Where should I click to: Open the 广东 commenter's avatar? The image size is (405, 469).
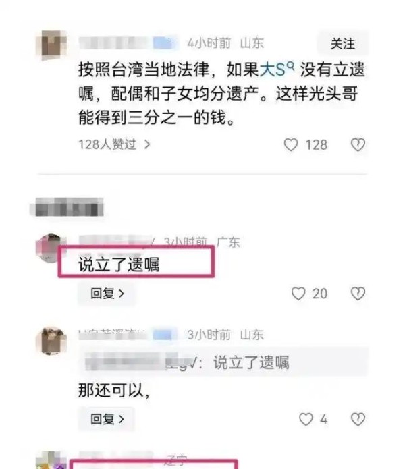49,248
